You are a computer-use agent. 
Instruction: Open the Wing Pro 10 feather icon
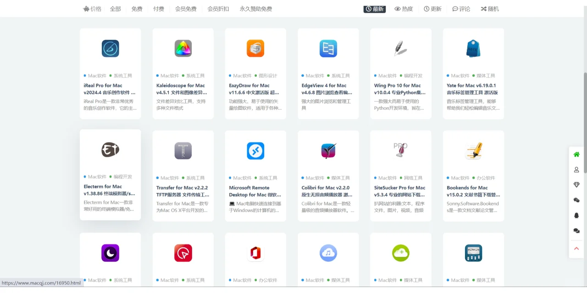point(401,49)
